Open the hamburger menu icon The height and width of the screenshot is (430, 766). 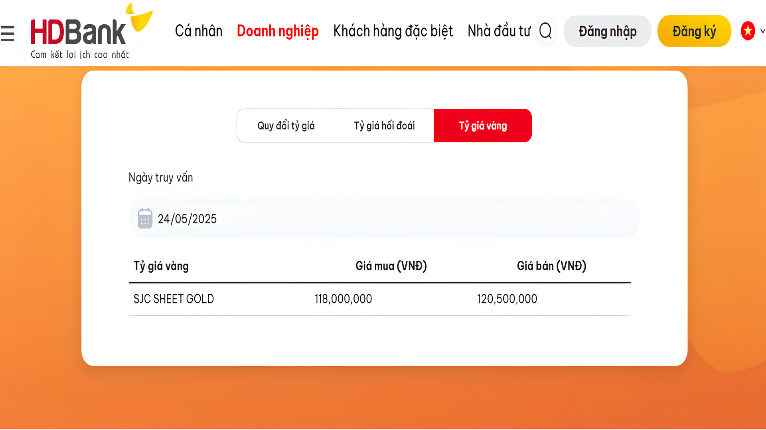click(8, 33)
